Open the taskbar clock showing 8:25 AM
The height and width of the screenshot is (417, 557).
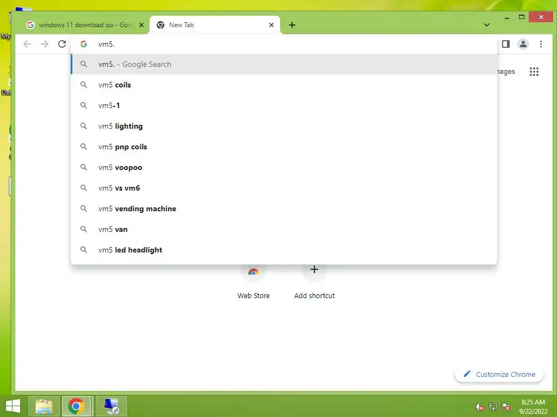tap(533, 407)
